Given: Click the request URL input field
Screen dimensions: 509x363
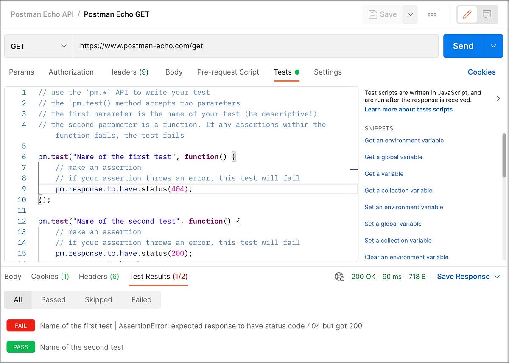Looking at the screenshot, I should [x=256, y=46].
